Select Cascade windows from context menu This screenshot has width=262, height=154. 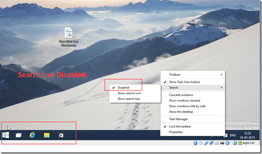click(193, 95)
